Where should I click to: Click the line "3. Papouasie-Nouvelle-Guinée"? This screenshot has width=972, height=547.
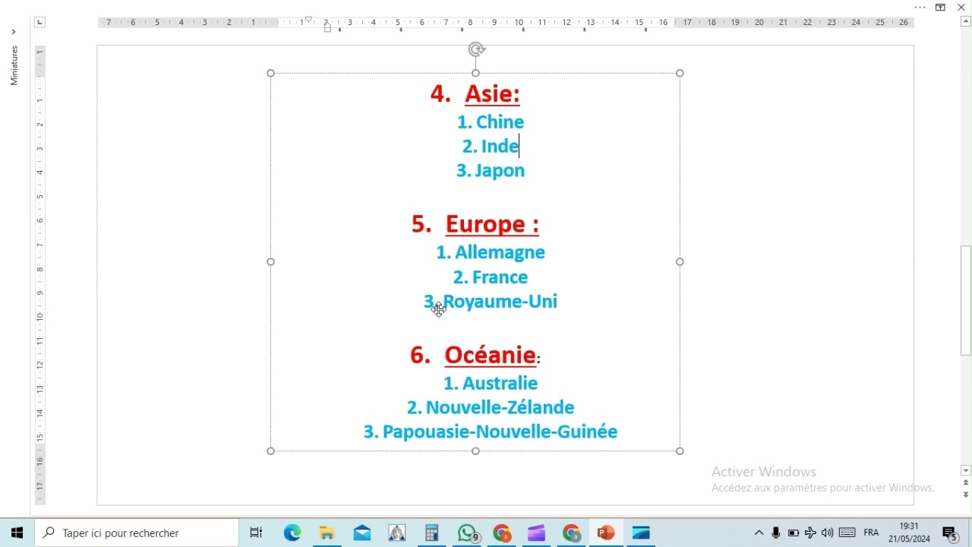click(x=491, y=432)
